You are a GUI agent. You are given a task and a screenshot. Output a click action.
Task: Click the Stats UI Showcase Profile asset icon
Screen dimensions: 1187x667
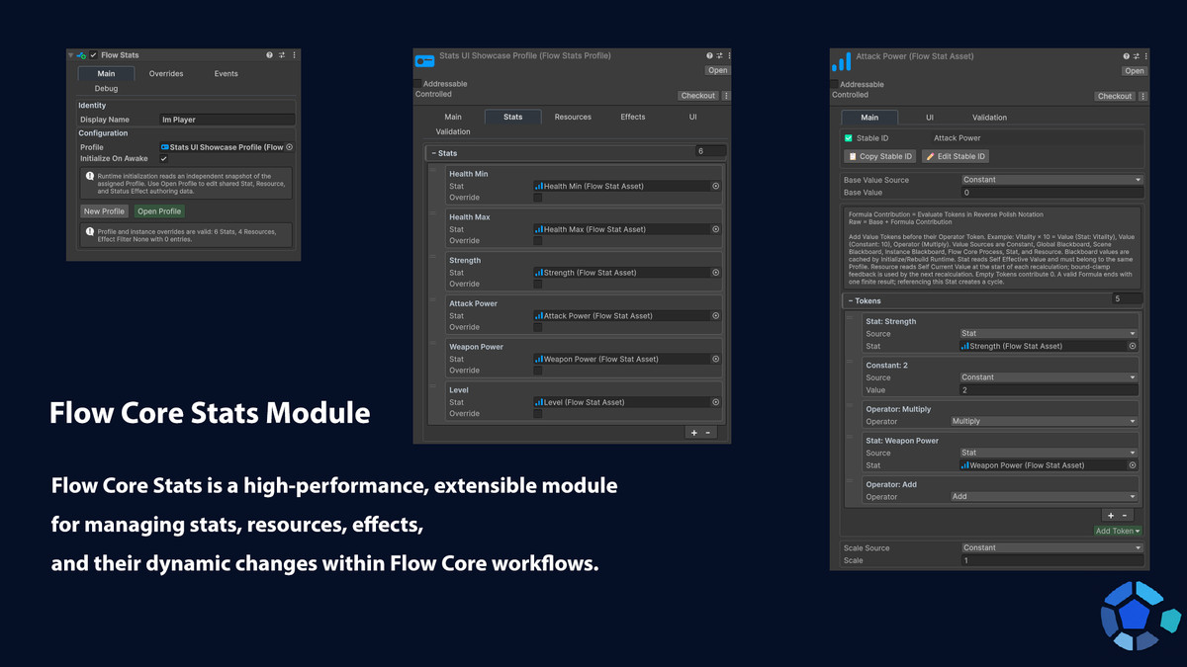pyautogui.click(x=424, y=61)
